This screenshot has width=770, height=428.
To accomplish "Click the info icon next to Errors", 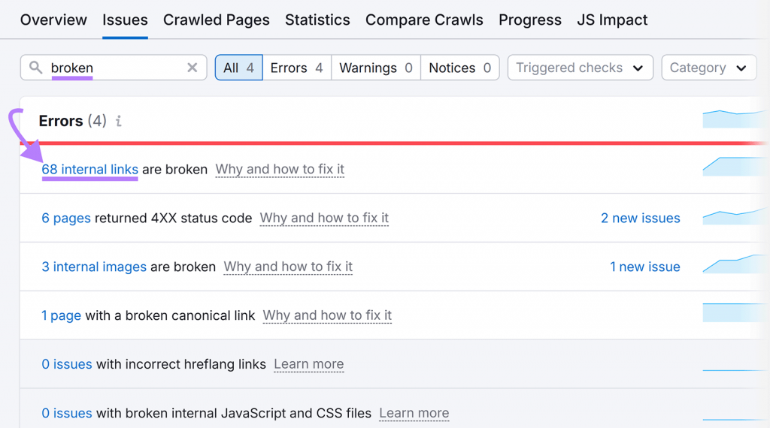I will click(x=118, y=121).
